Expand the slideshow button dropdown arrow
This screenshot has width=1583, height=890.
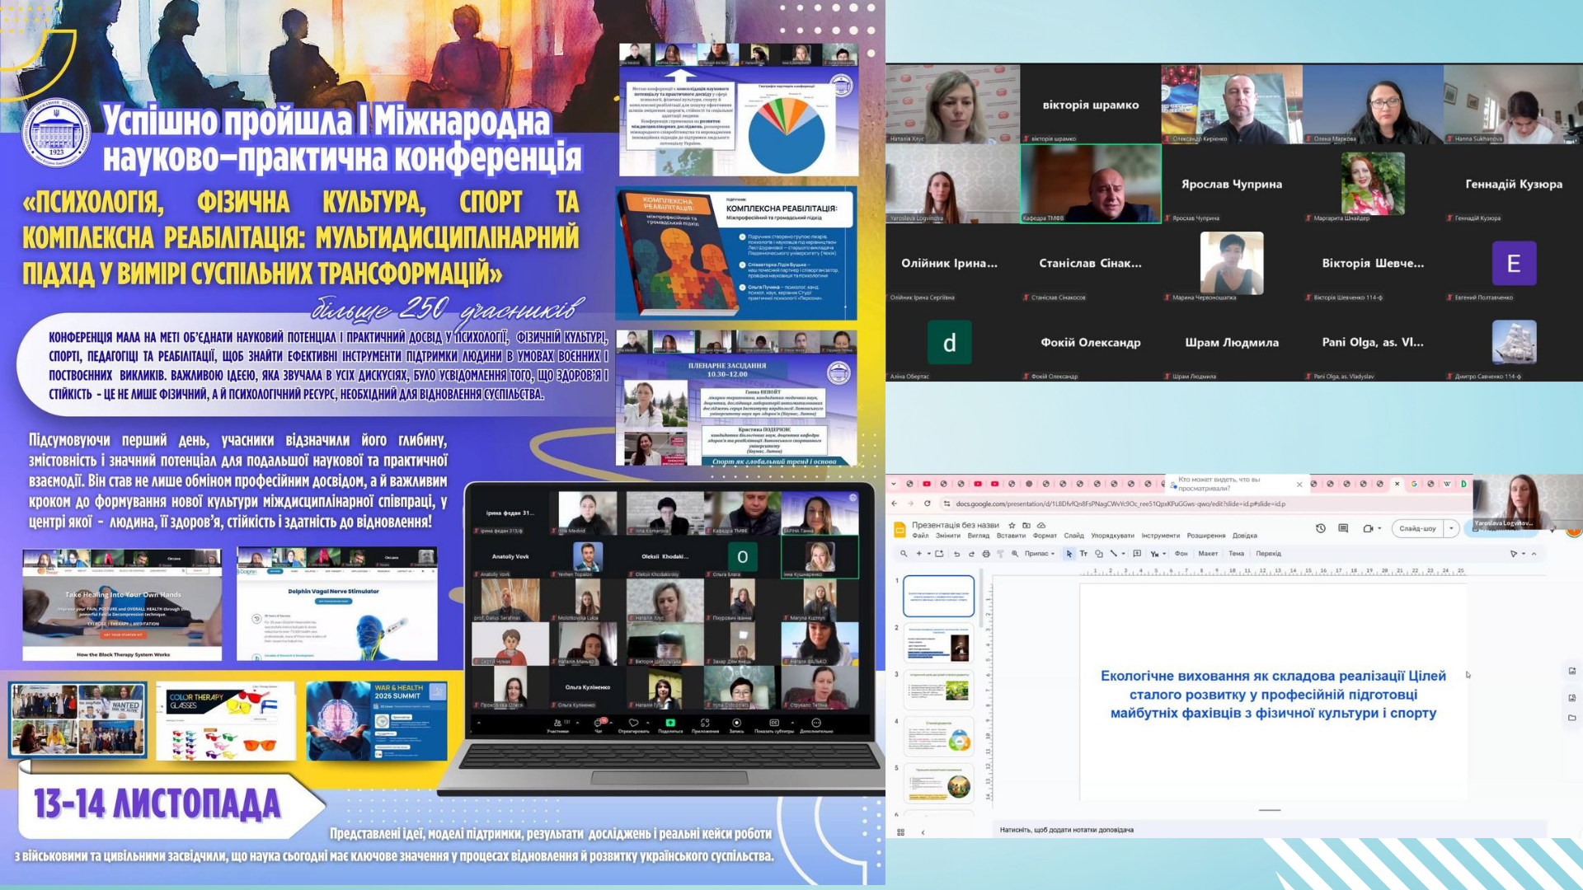(1451, 528)
